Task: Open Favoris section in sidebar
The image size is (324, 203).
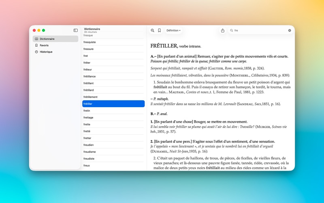Action: (55, 45)
